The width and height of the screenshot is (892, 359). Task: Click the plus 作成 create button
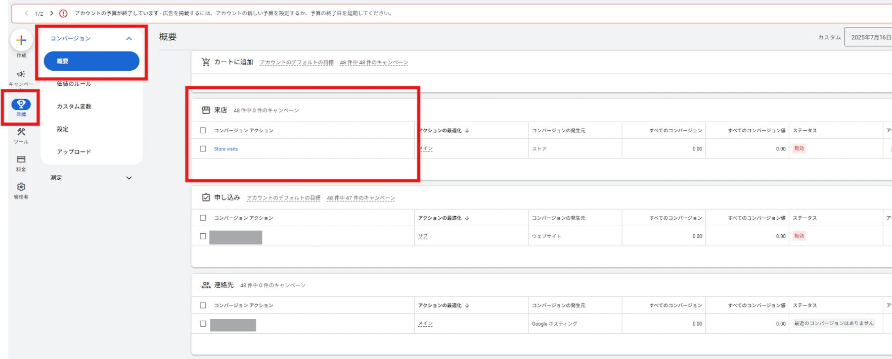(x=21, y=40)
